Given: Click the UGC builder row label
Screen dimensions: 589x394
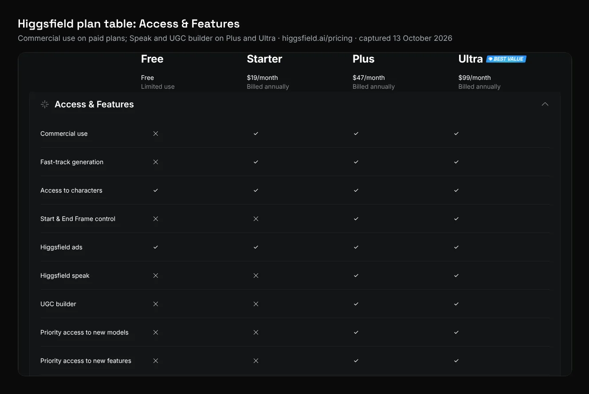Looking at the screenshot, I should coord(58,304).
